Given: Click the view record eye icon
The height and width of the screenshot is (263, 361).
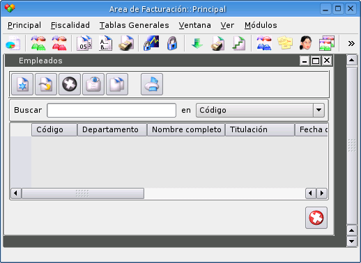Looking at the screenshot, I should 93,84.
